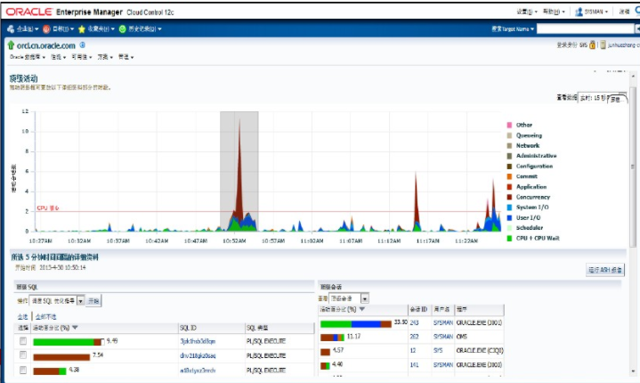The width and height of the screenshot is (640, 383).
Task: Open session ID 243 link
Action: click(x=414, y=323)
